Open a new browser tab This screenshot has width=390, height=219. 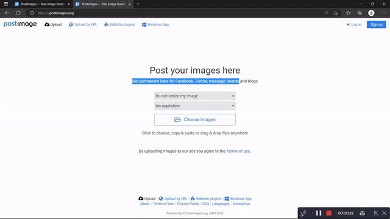[x=138, y=4]
